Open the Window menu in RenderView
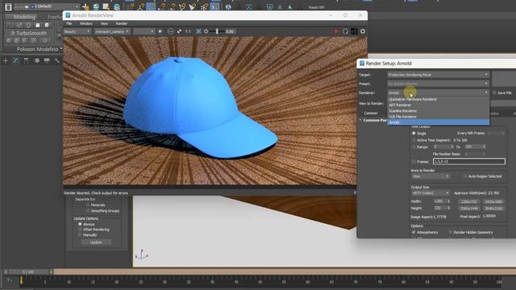Viewport: 516px width, 290px height. pos(86,23)
